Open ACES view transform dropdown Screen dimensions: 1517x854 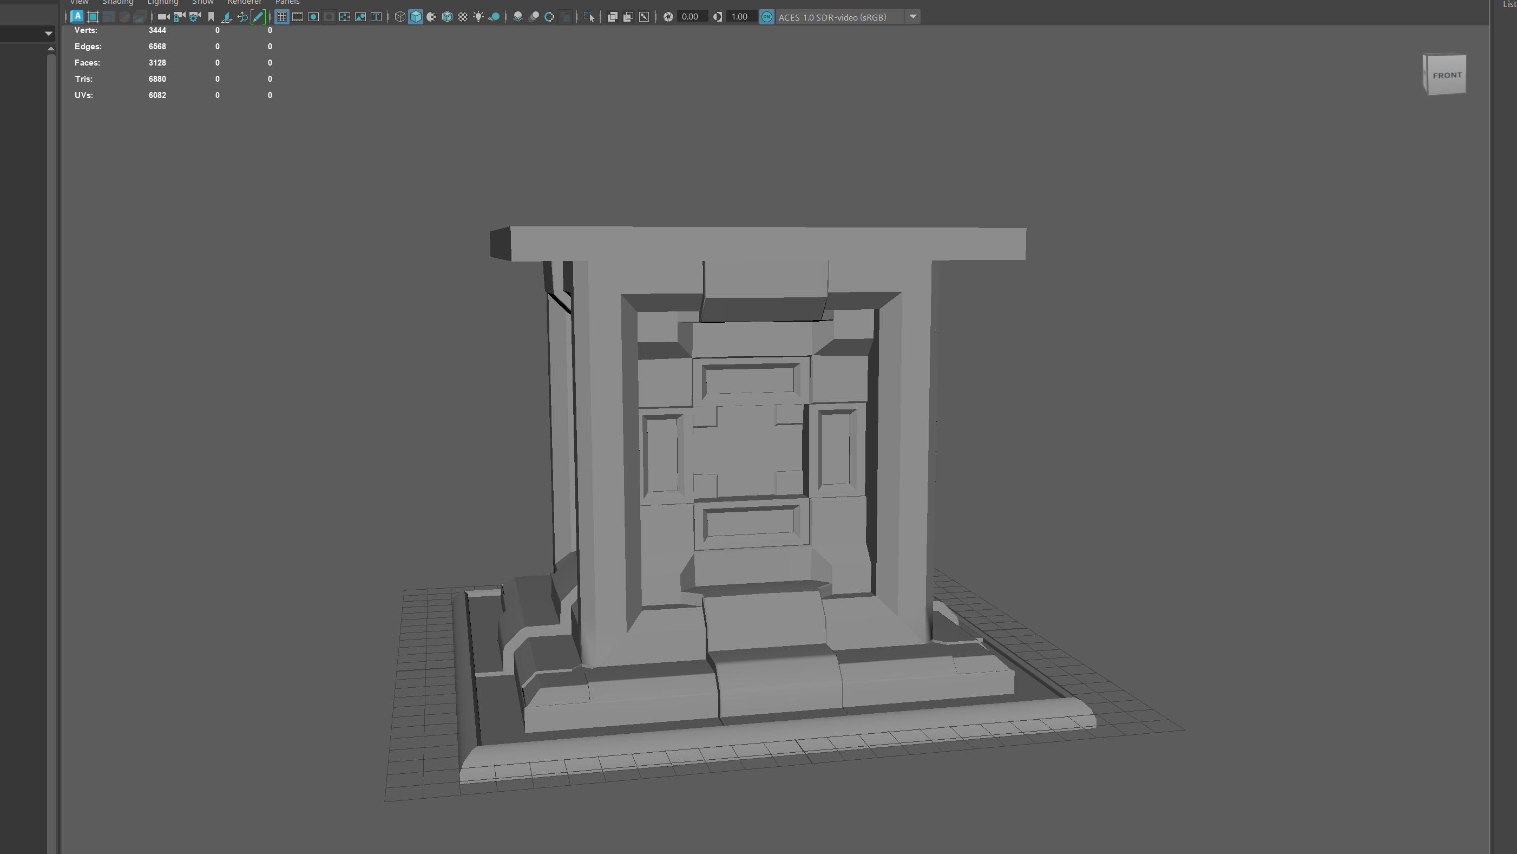[x=913, y=17]
